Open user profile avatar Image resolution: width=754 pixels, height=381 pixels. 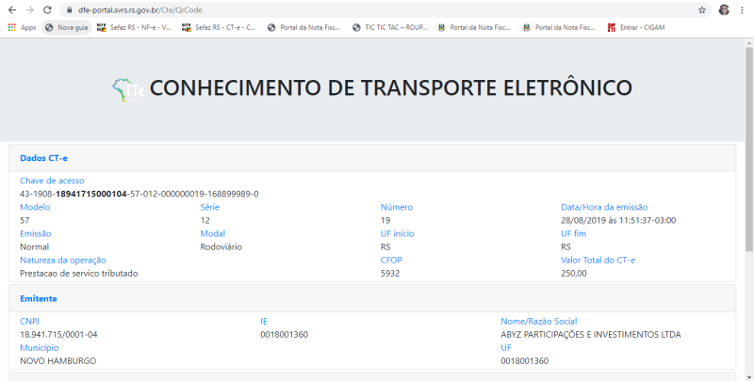(724, 10)
